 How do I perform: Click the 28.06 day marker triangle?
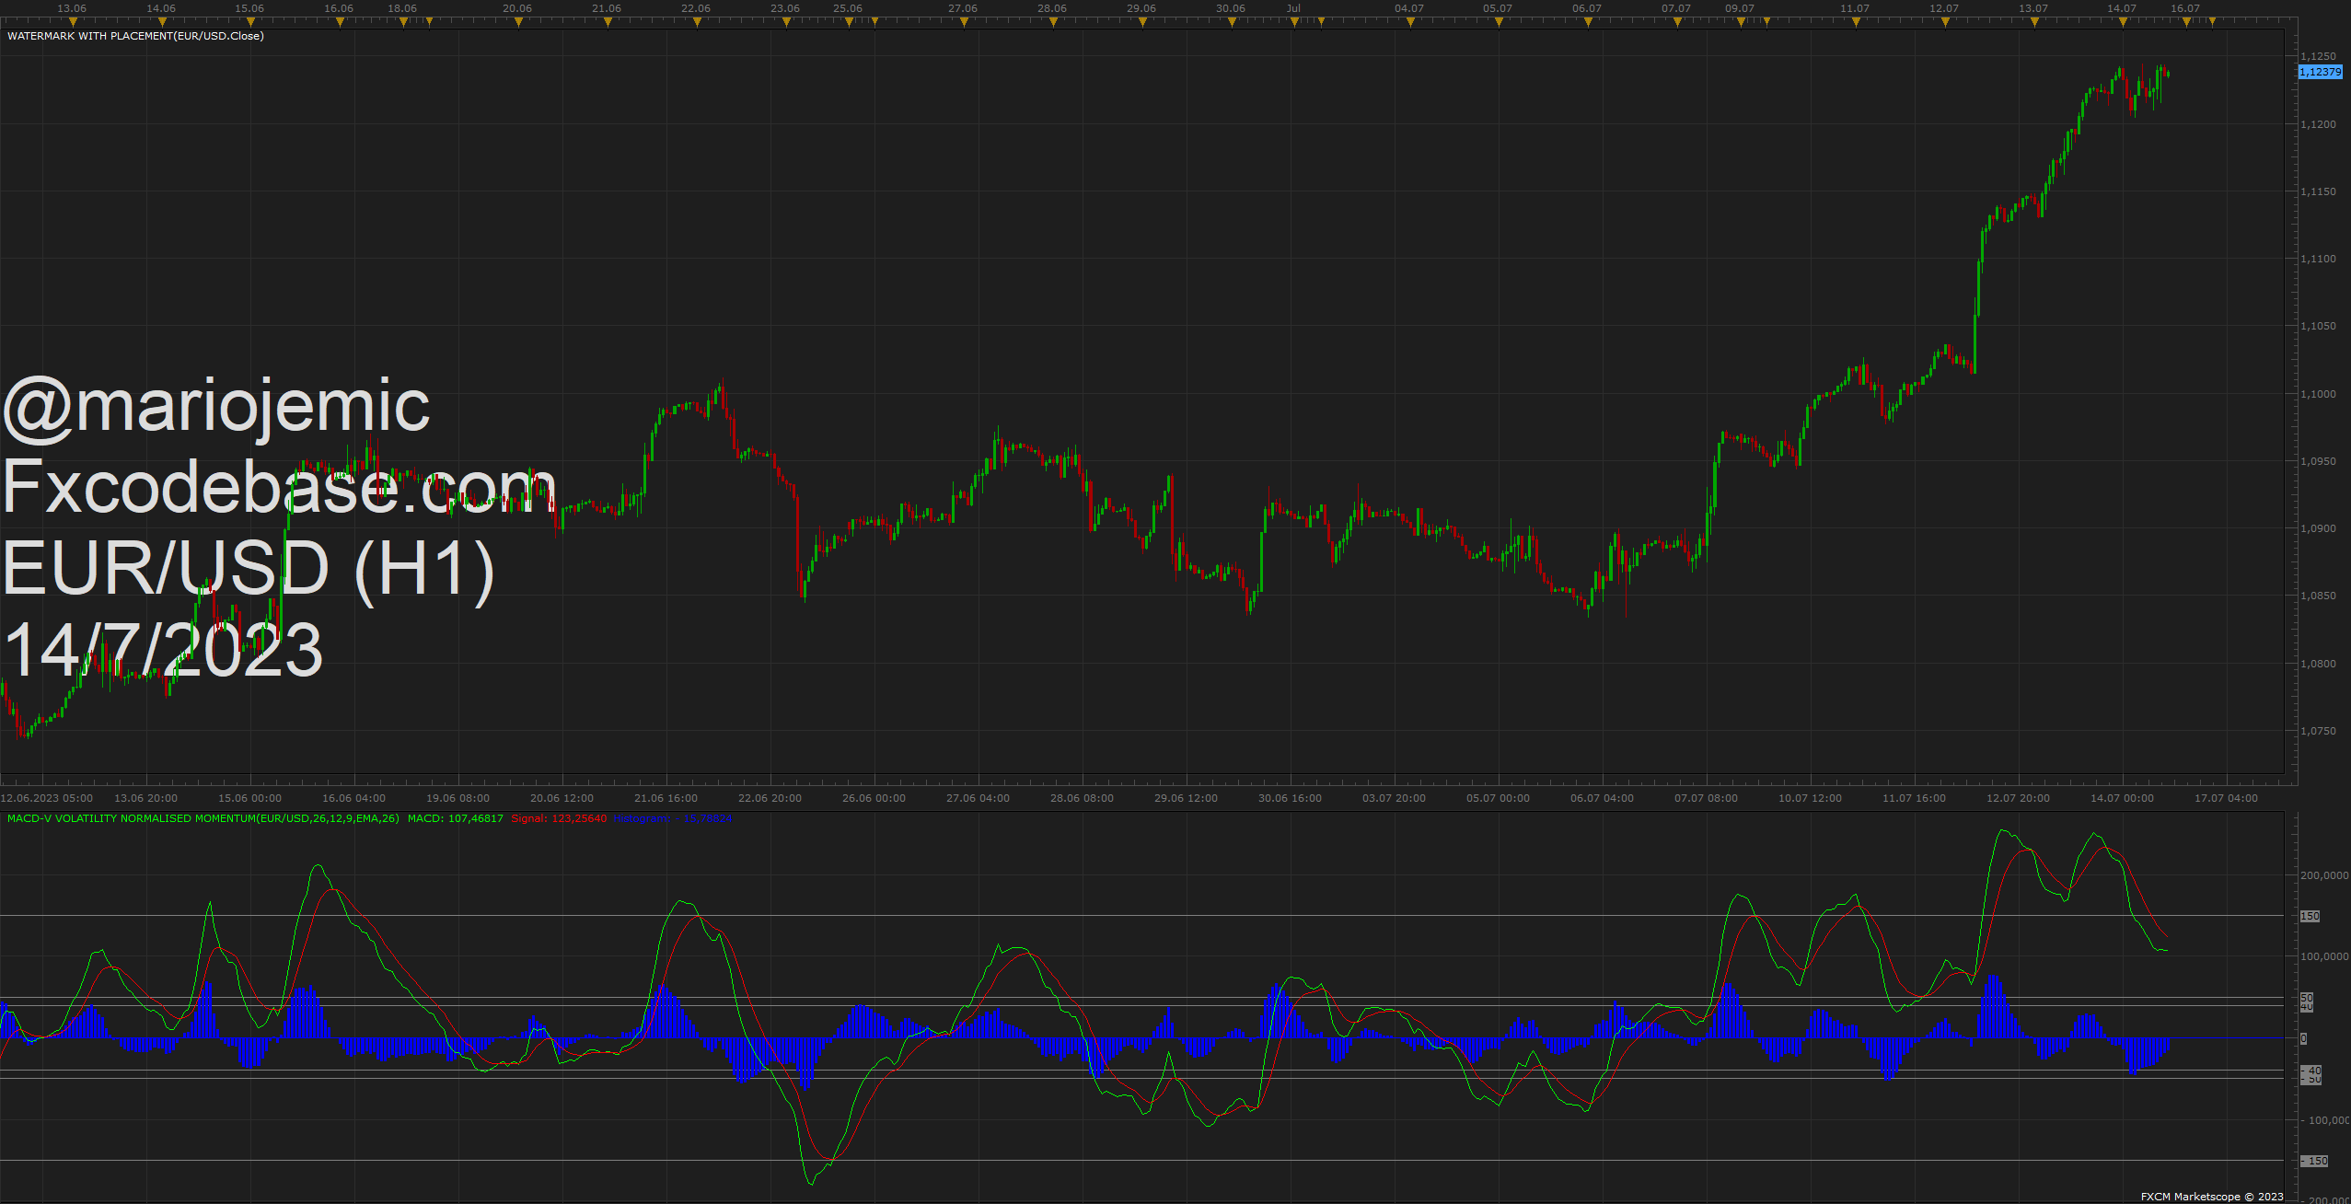pos(1053,22)
